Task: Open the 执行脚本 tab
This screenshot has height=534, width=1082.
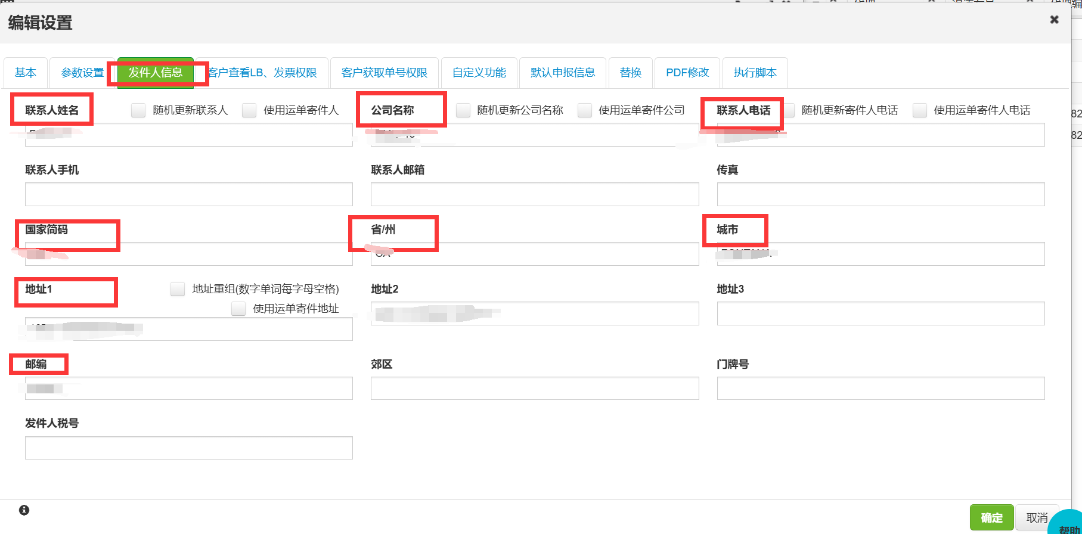Action: [x=755, y=73]
